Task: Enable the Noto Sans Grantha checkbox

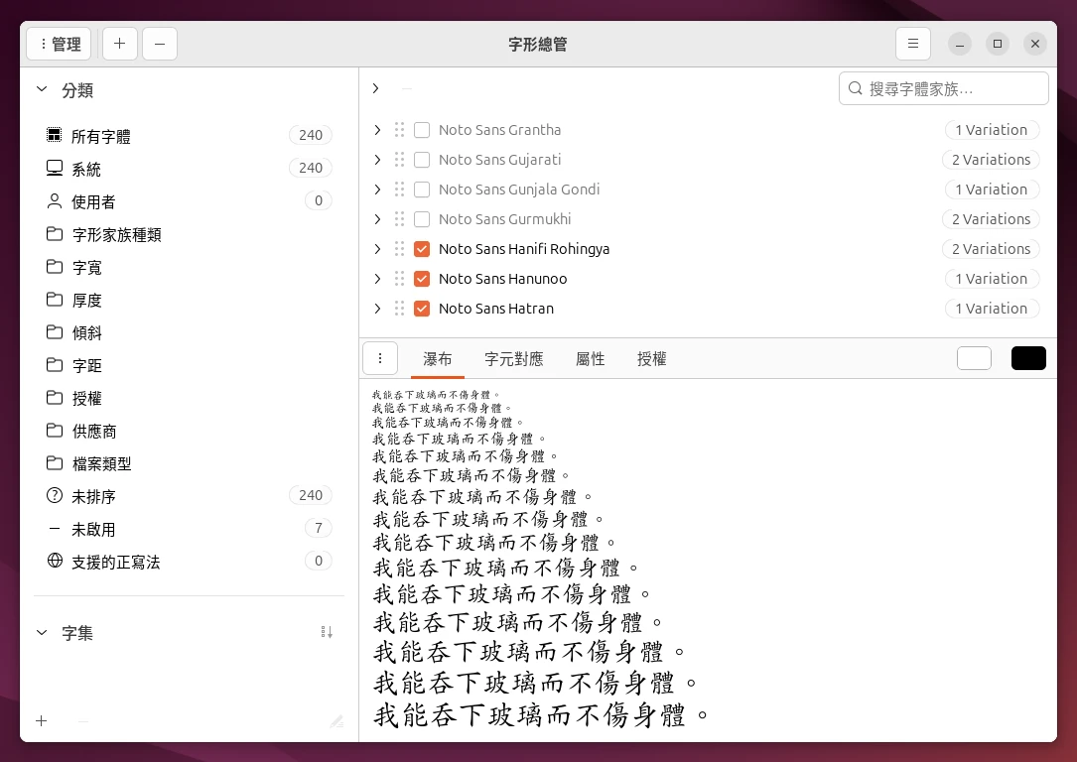Action: [422, 130]
